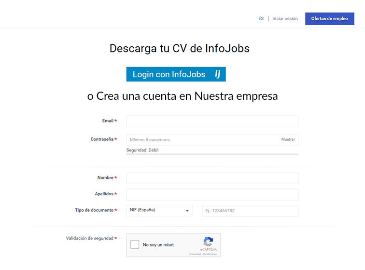Screen dimensions: 365x270
Task: Click the InfoJobs IJ logo icon
Action: pyautogui.click(x=217, y=74)
